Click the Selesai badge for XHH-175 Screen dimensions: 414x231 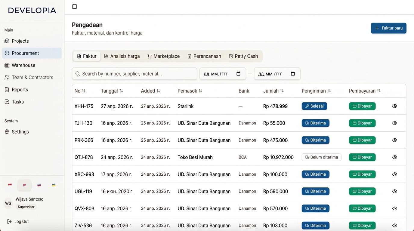(x=314, y=106)
